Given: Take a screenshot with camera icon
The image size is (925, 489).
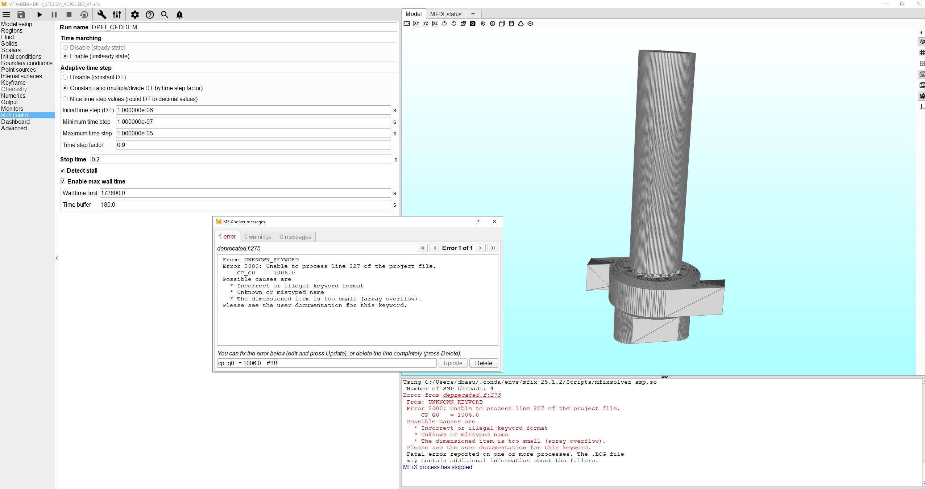Looking at the screenshot, I should [x=473, y=24].
